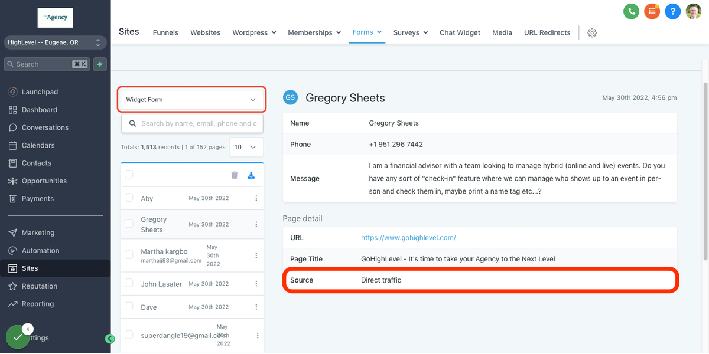
Task: Open the green checklist badge with 4
Action: pyautogui.click(x=18, y=337)
